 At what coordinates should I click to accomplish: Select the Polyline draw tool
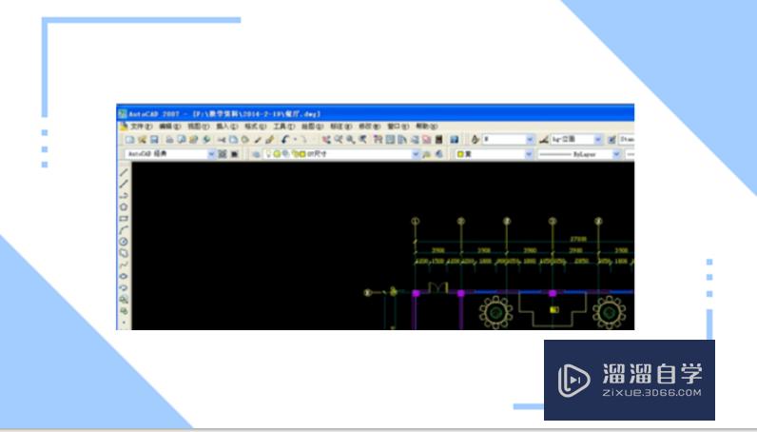pyautogui.click(x=124, y=196)
